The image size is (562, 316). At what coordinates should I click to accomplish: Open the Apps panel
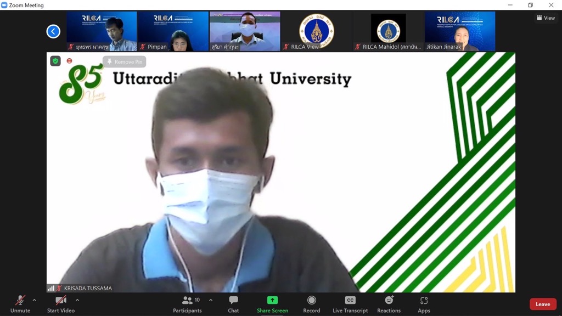point(424,303)
